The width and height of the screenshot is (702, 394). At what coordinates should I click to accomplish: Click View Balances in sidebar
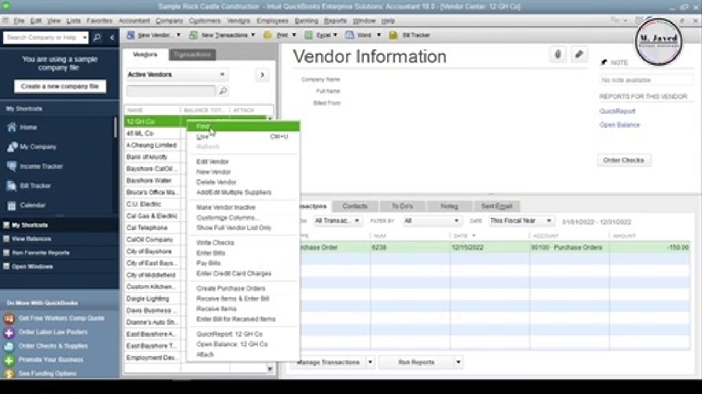tap(31, 239)
